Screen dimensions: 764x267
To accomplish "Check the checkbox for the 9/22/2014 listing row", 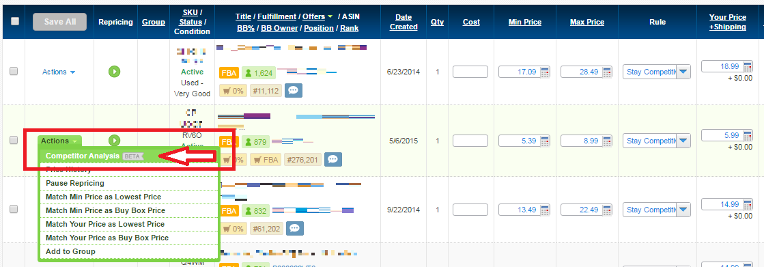I will 14,209.
